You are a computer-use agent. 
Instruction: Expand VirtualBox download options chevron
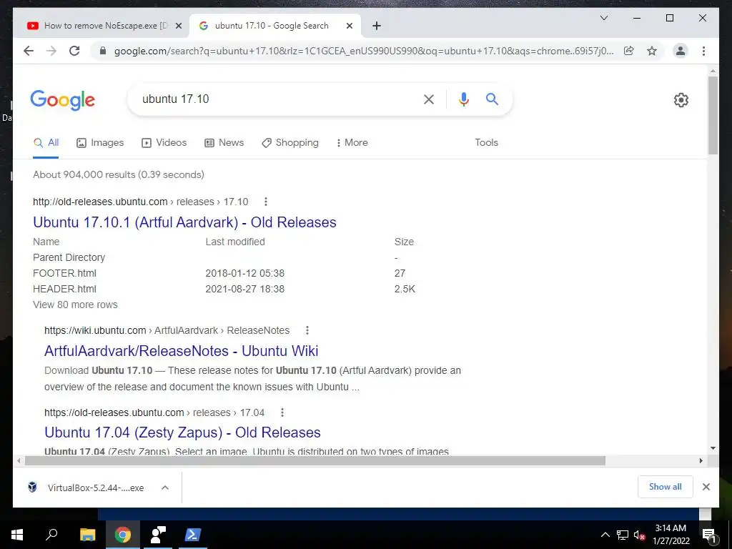click(165, 488)
